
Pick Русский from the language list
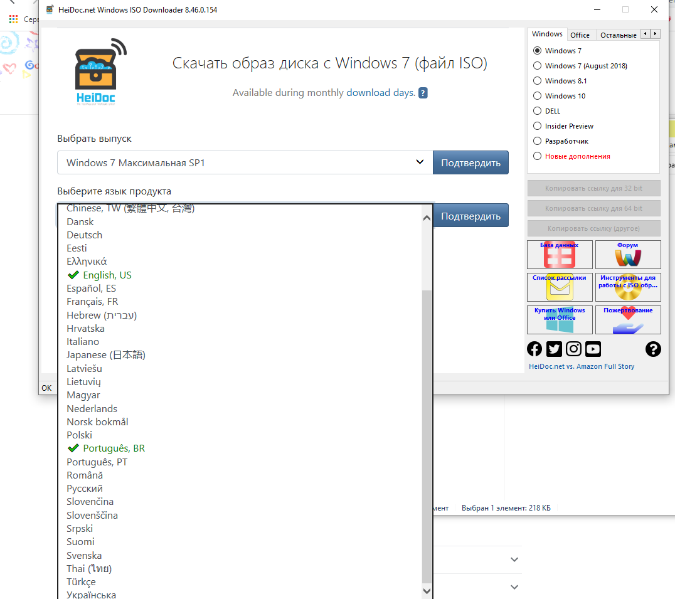(85, 489)
